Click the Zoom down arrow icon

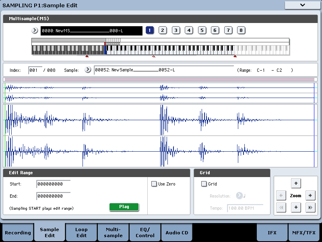pos(296,207)
